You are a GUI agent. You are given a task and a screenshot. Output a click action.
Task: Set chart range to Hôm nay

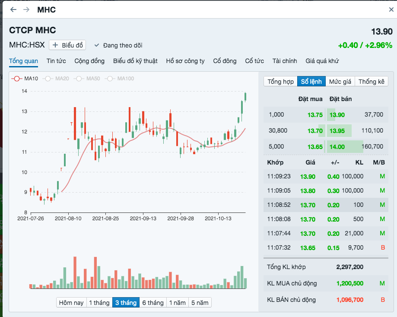click(x=71, y=303)
